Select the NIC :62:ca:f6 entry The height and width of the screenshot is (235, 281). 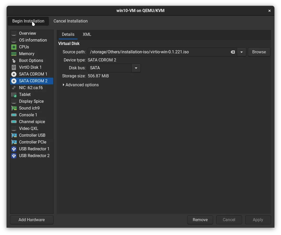pyautogui.click(x=32, y=88)
